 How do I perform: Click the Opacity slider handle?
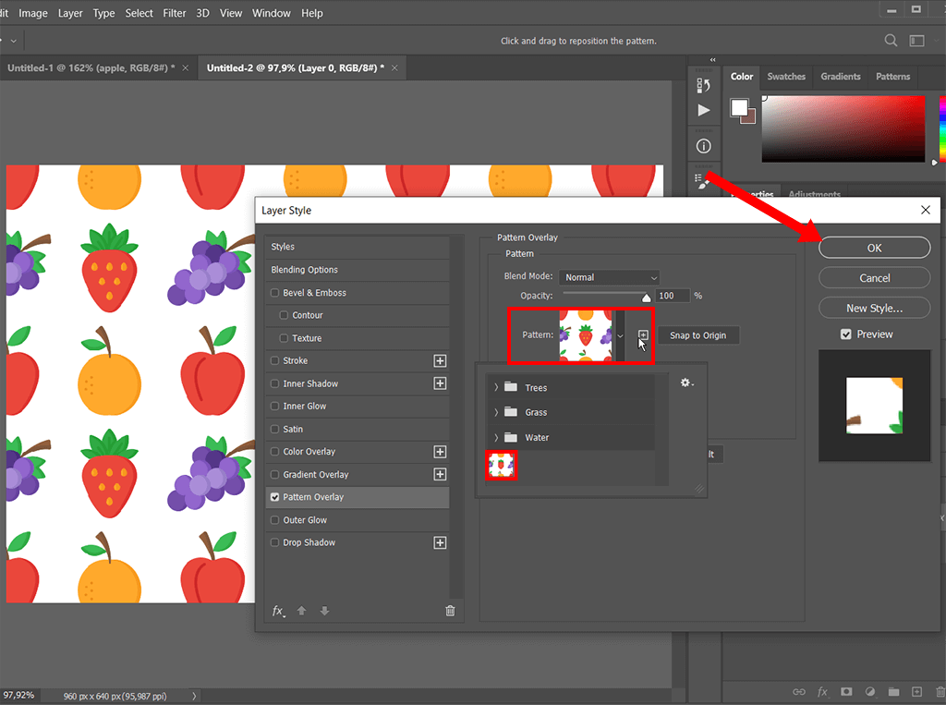click(646, 298)
